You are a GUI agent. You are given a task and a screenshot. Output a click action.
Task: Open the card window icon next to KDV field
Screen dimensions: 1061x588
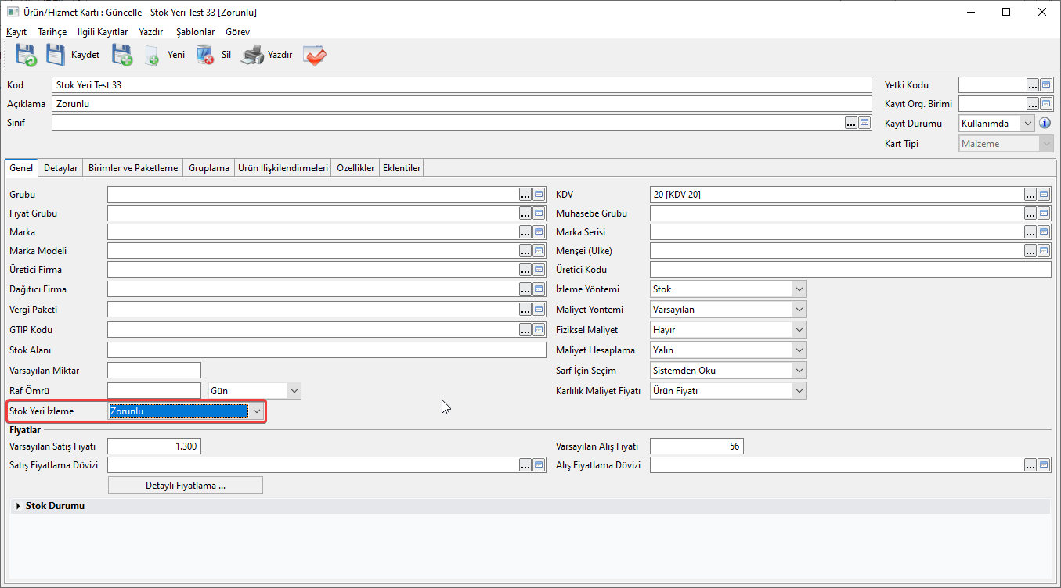pyautogui.click(x=1045, y=195)
